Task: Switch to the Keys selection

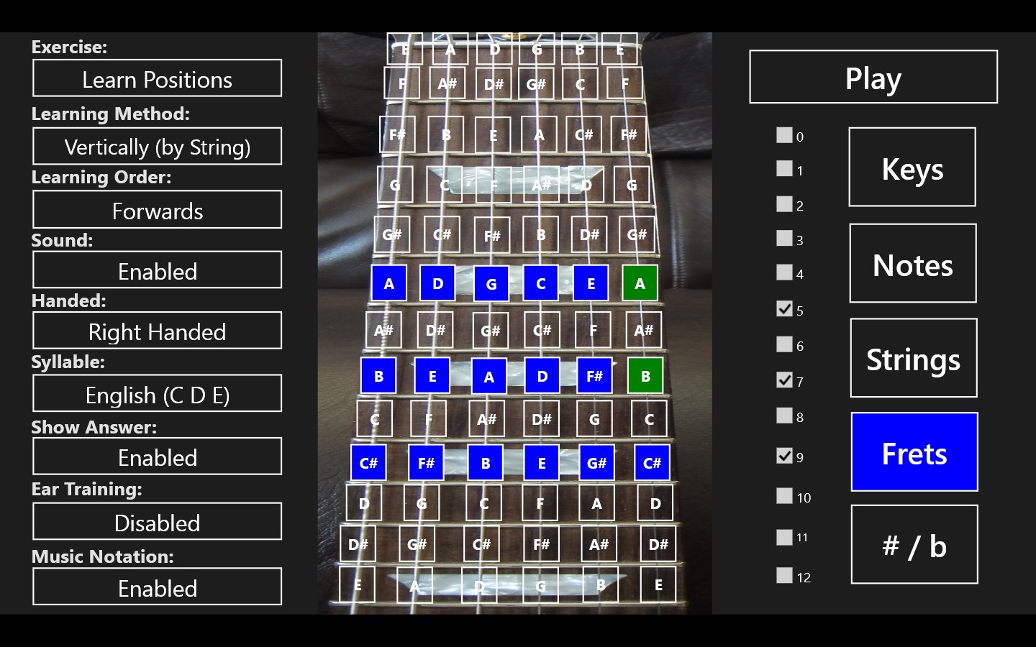Action: tap(912, 168)
